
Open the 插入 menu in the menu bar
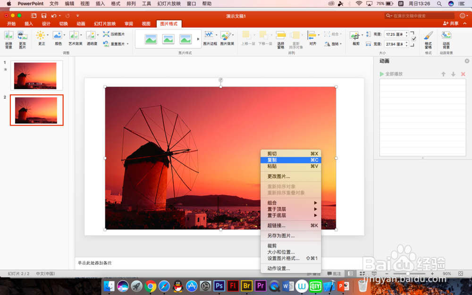click(x=100, y=4)
